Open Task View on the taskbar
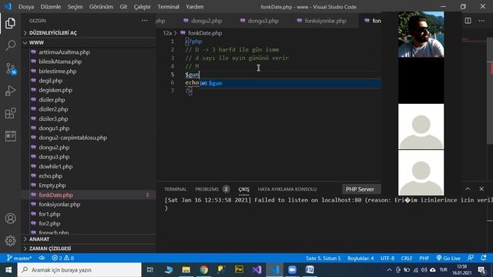 coord(150,270)
